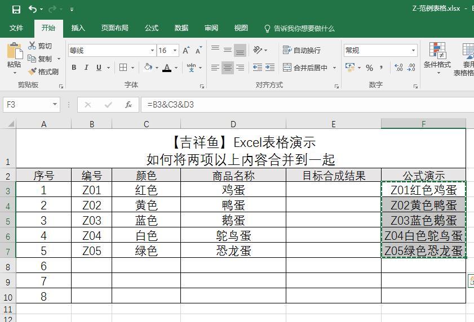Click 告诉我你想要做什么 search box
Image resolution: width=474 pixels, height=322 pixels.
point(300,28)
